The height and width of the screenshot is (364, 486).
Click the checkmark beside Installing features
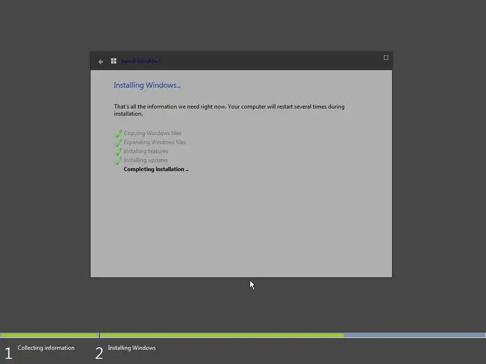tap(118, 151)
